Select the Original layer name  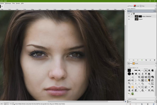click(141, 19)
